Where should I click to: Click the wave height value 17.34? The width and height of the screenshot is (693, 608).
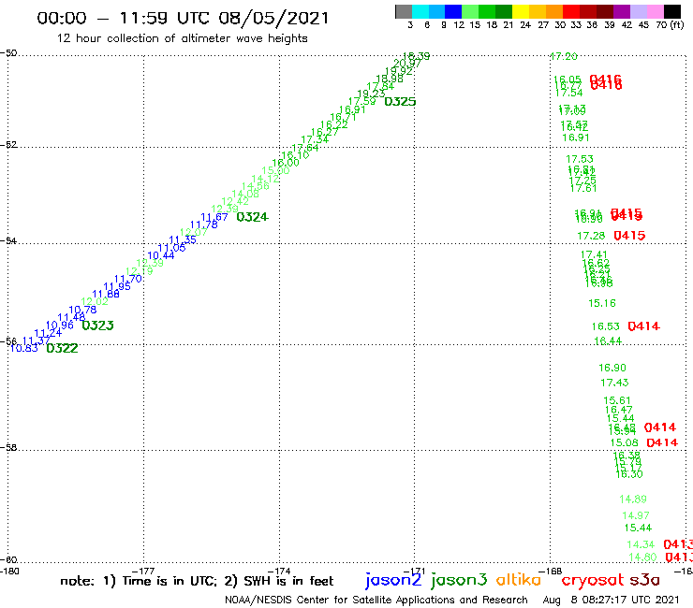coord(315,139)
